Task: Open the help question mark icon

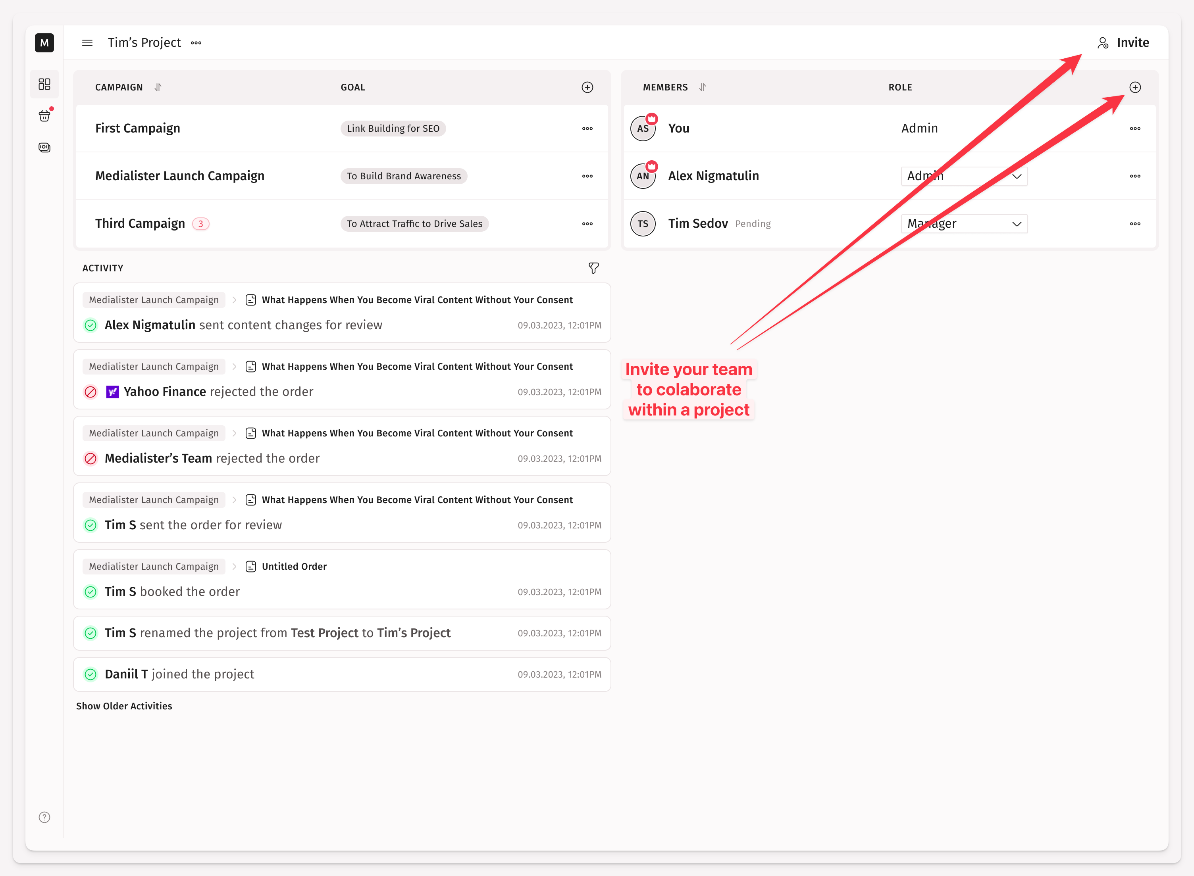Action: click(x=44, y=817)
